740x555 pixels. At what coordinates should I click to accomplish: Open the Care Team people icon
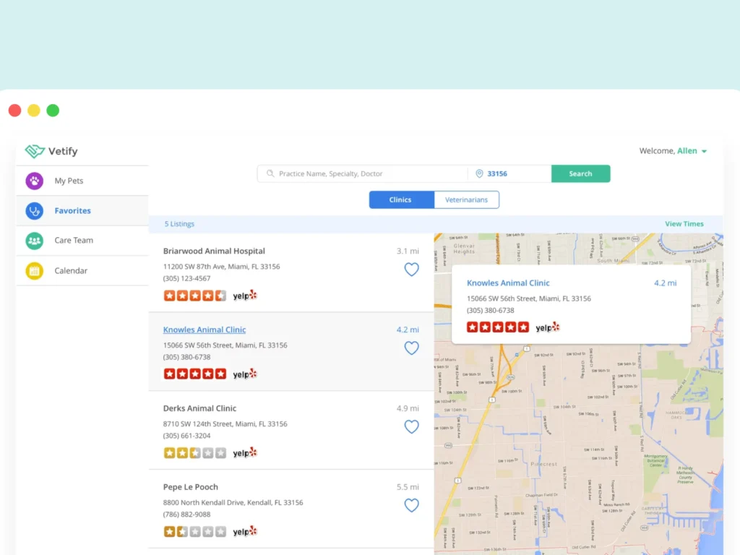35,241
